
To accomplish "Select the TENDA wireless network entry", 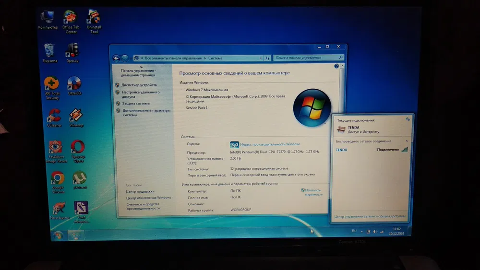I will (x=372, y=150).
